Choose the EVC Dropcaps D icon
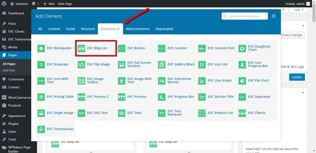This screenshot has width=316, height=153. click(x=41, y=64)
